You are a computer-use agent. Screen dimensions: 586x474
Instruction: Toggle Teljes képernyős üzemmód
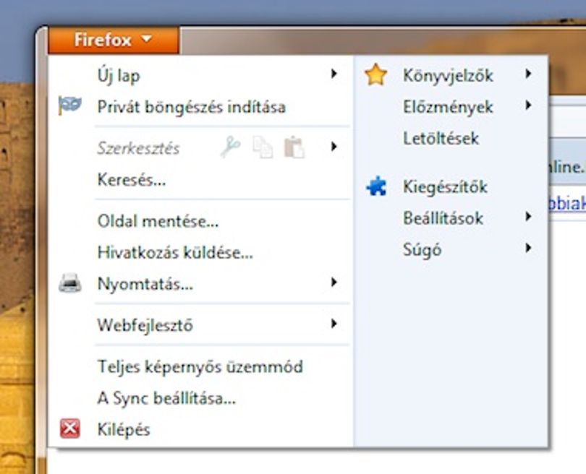[x=200, y=366]
